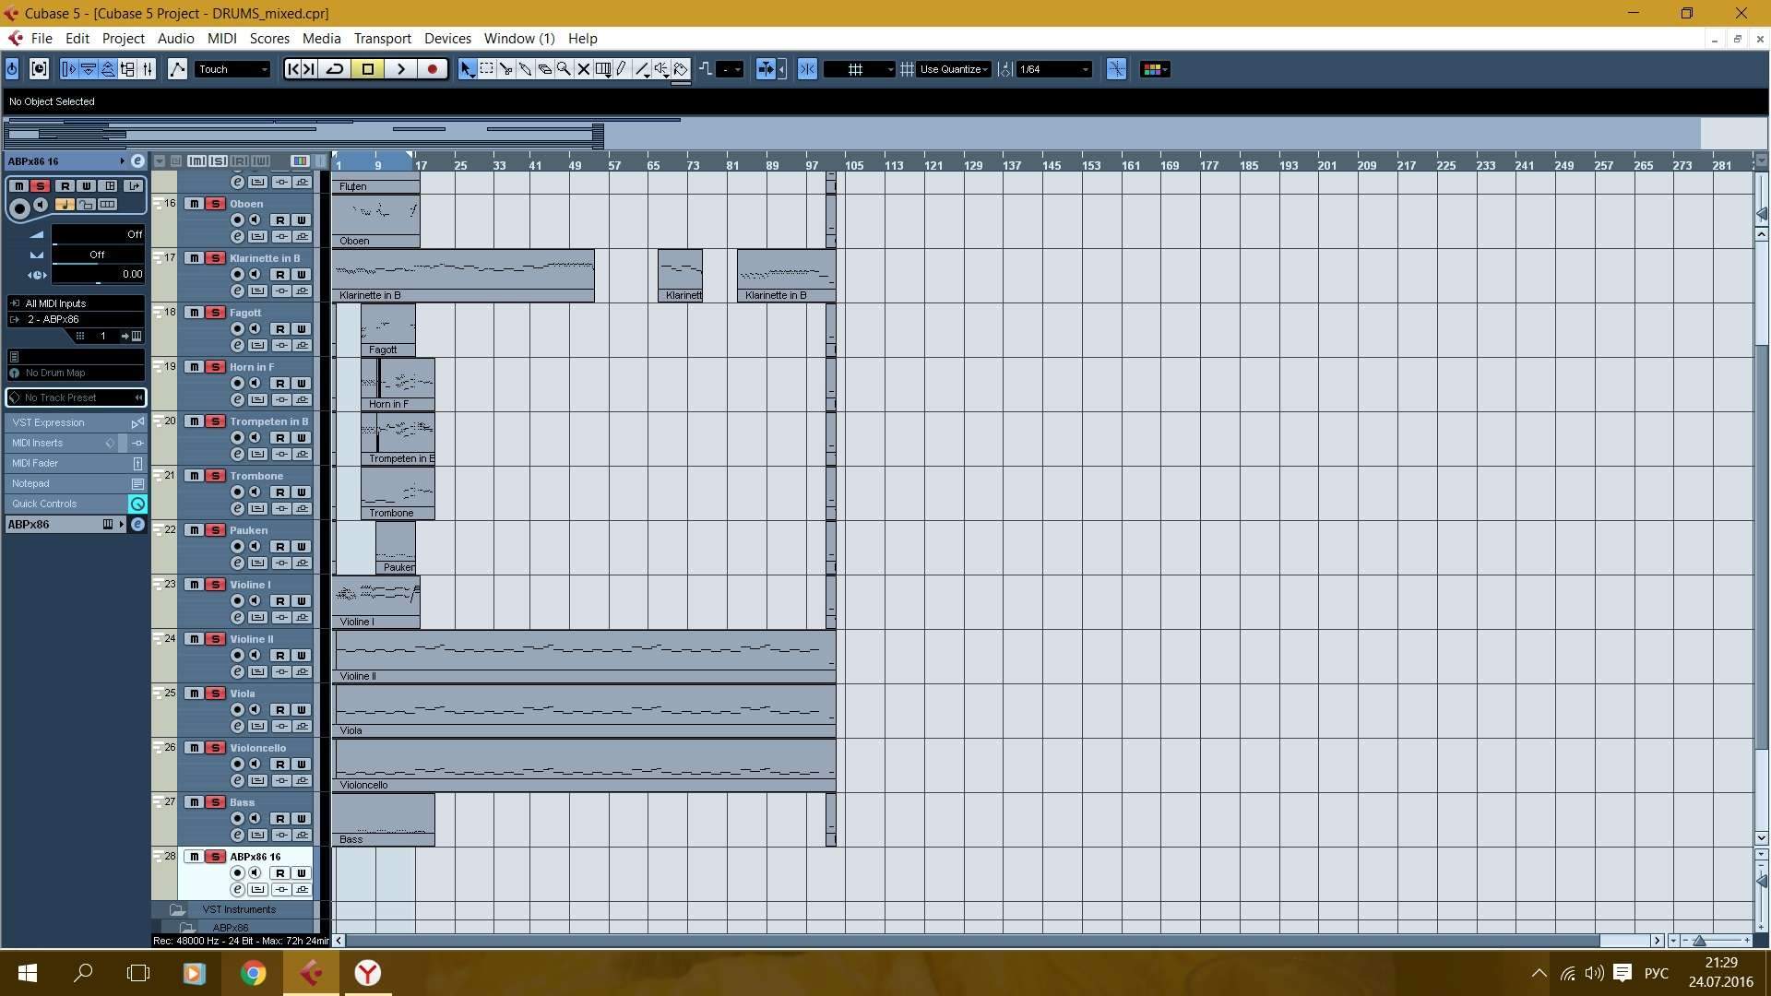Activate the Cycle loop button
This screenshot has height=996, width=1771.
pyautogui.click(x=335, y=69)
